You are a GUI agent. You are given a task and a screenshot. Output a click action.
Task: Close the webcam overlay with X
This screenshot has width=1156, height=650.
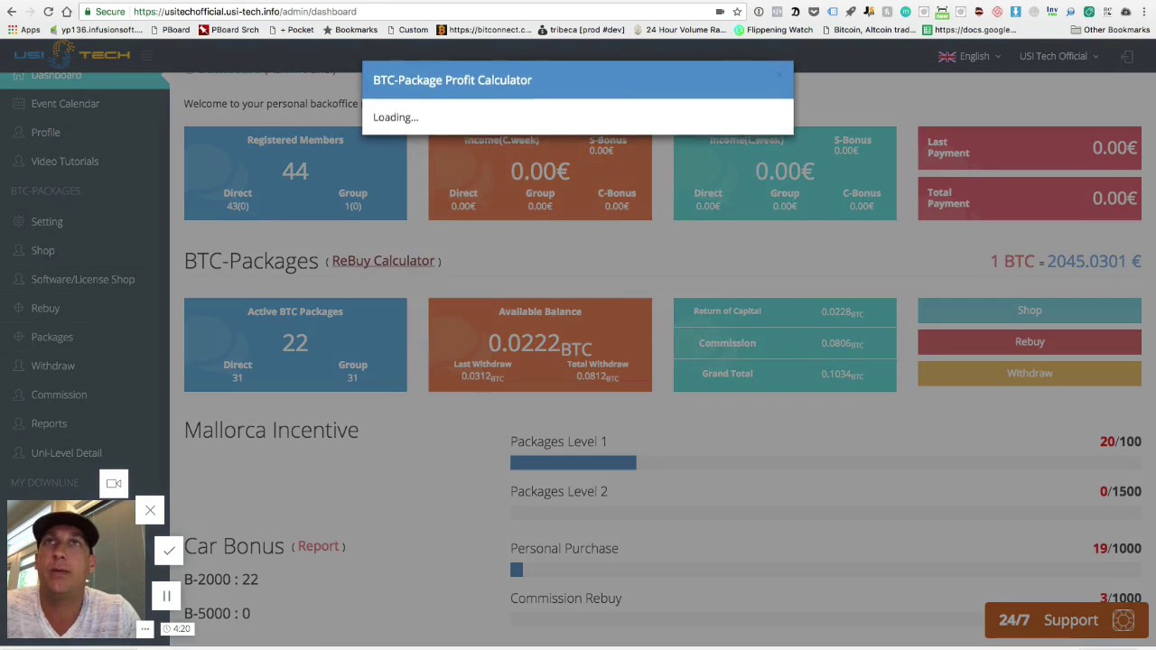click(150, 510)
